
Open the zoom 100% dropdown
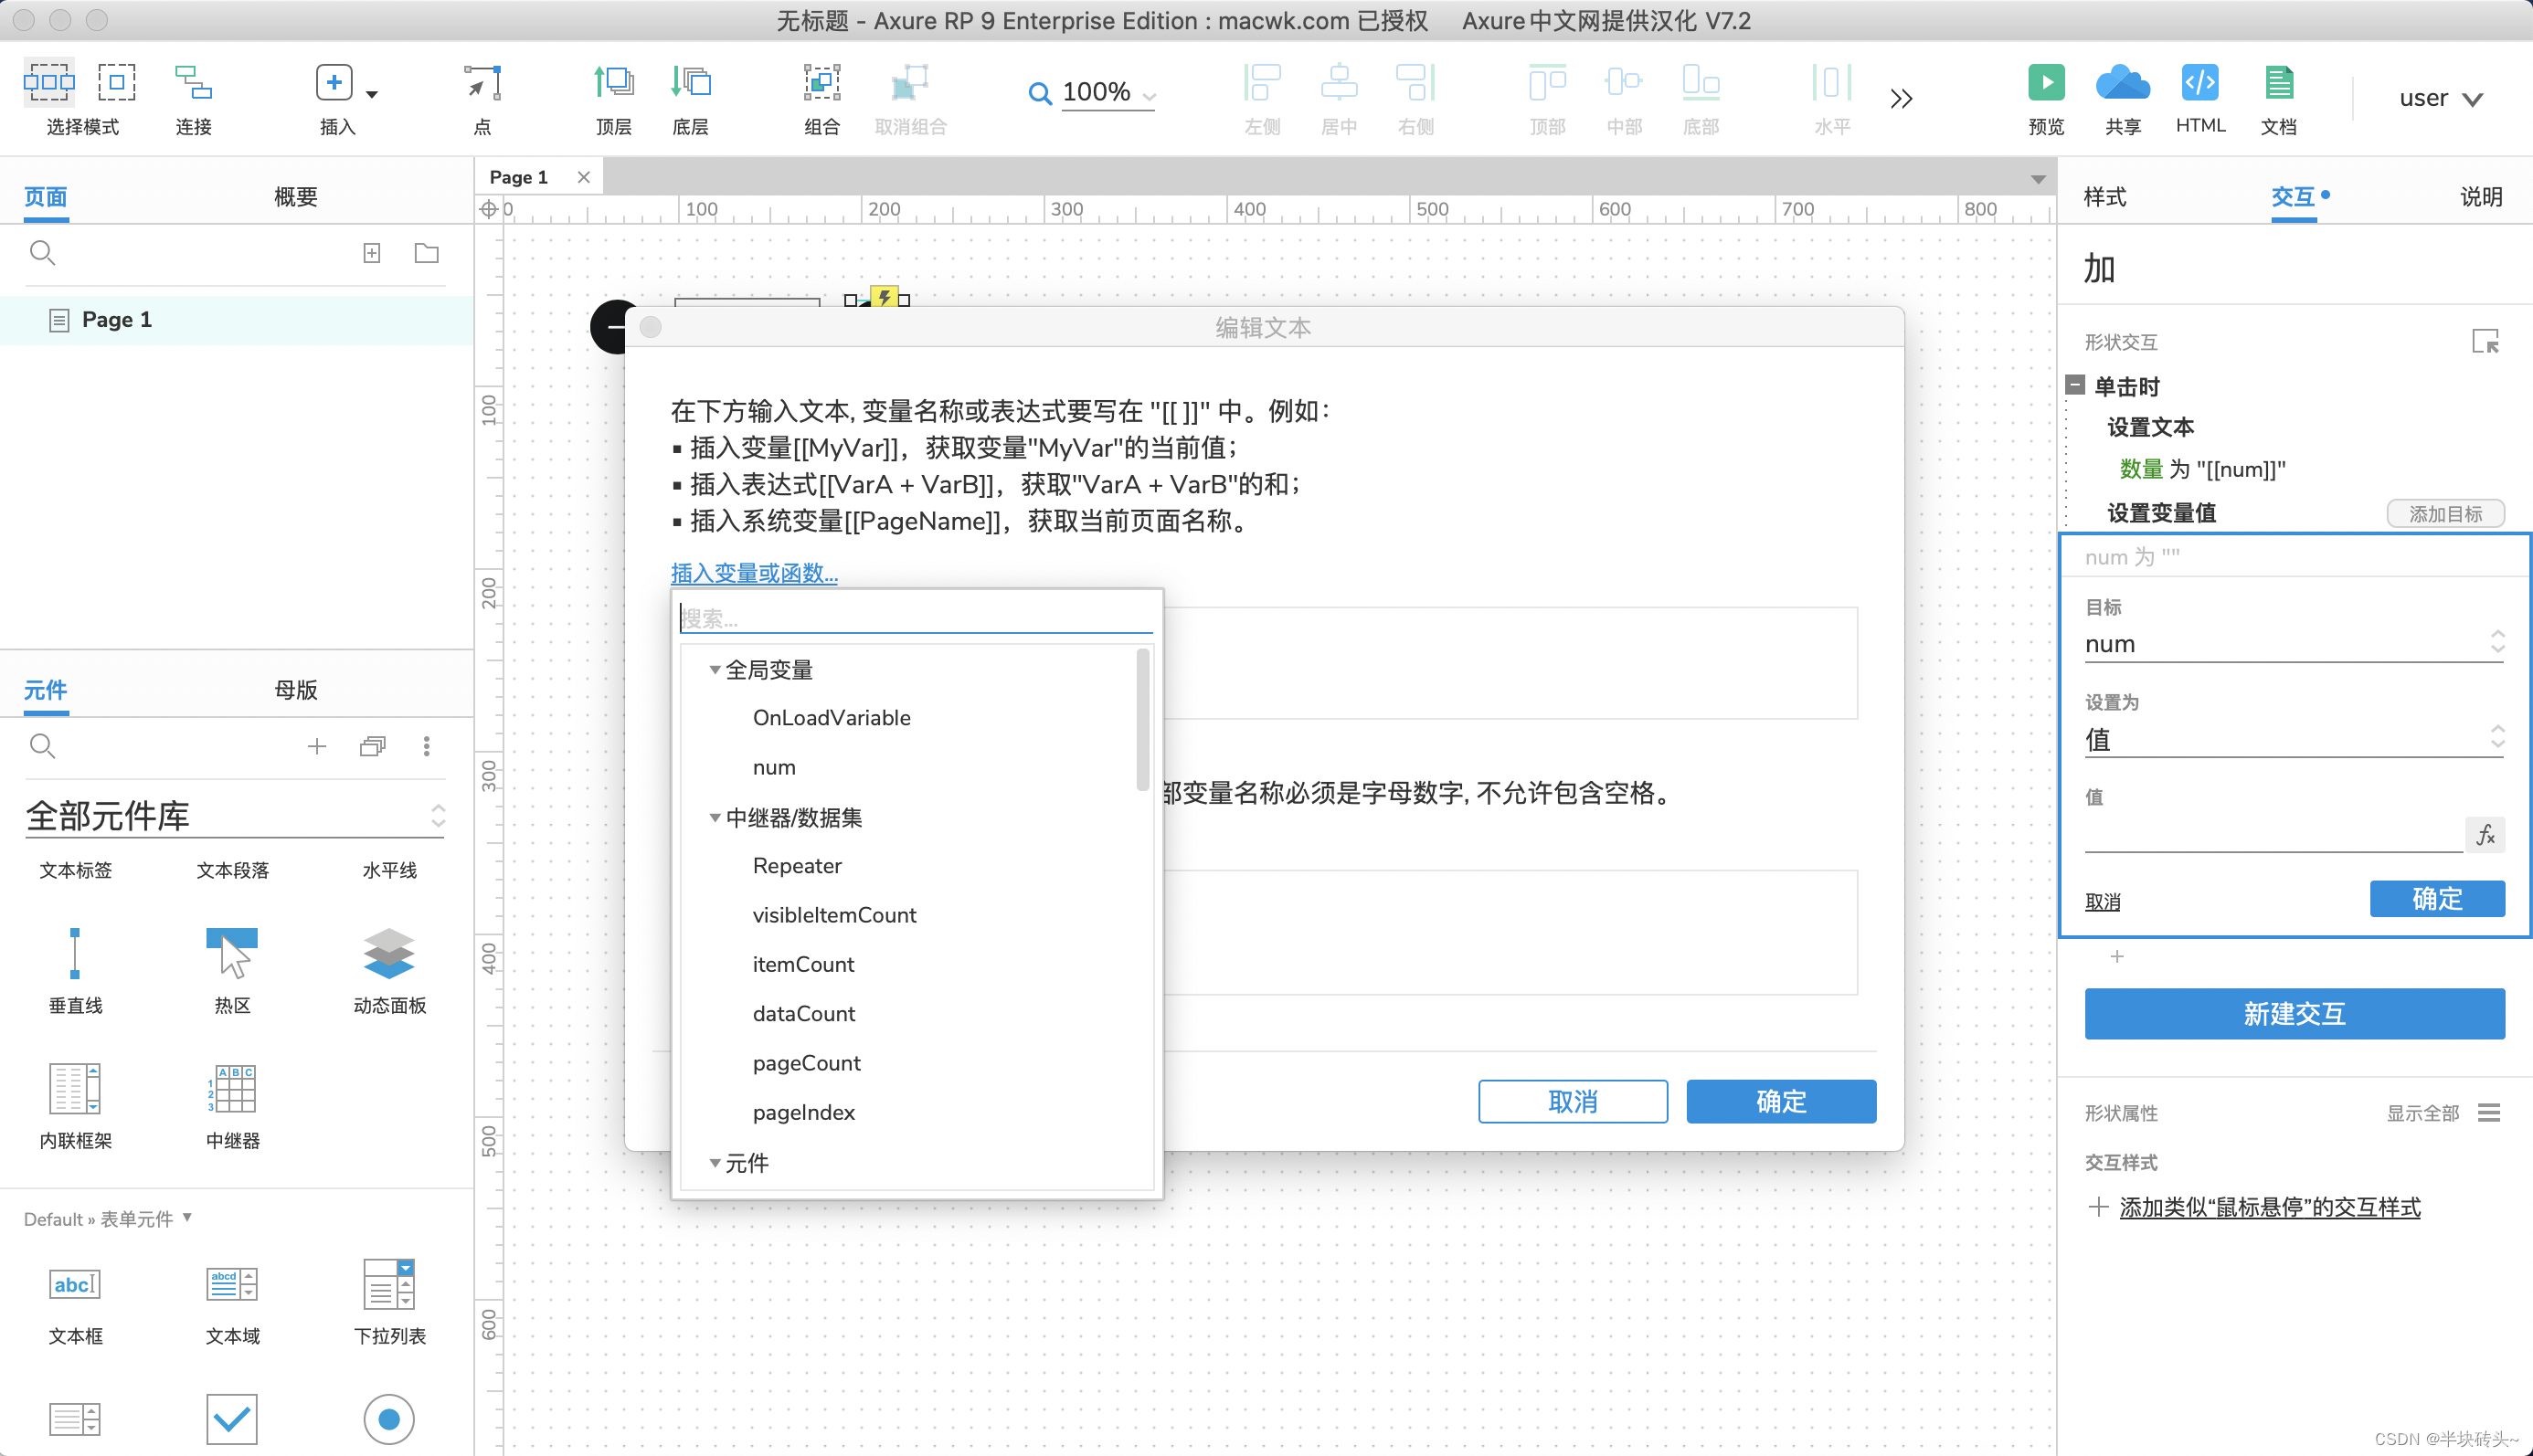[x=1149, y=96]
